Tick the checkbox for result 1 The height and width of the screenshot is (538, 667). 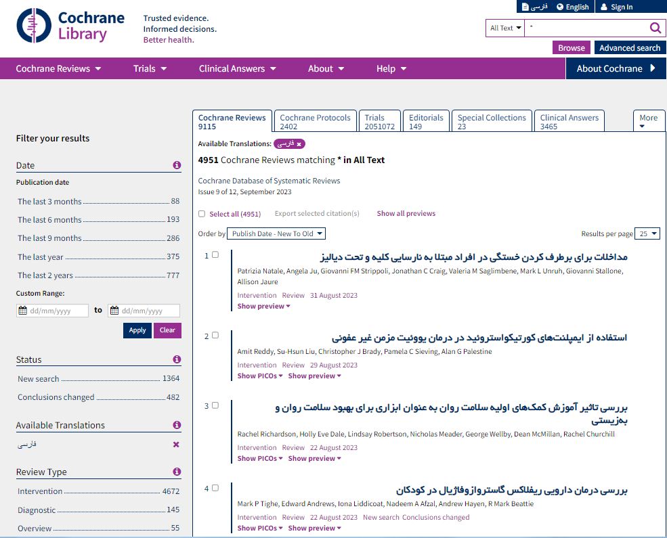coord(215,255)
